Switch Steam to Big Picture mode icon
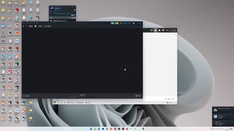This screenshot has height=131, width=234. [x=134, y=23]
